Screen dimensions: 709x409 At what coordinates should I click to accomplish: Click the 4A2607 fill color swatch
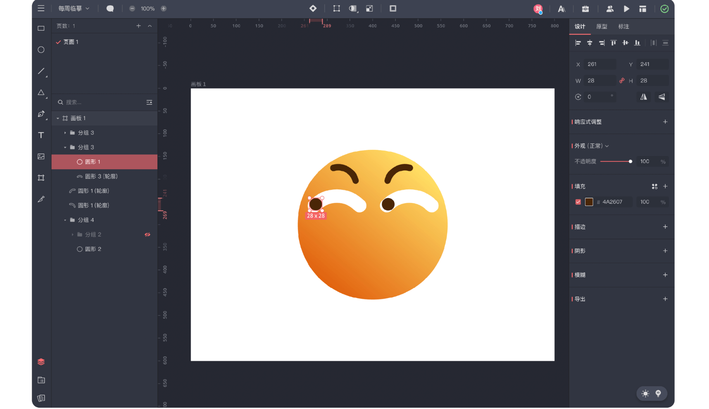[x=589, y=202]
